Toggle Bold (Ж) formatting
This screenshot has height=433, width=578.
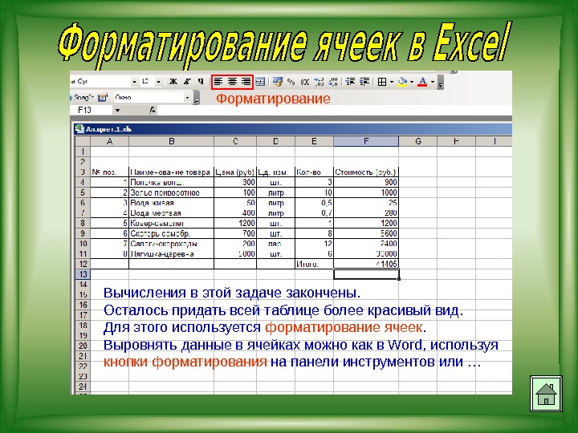173,82
